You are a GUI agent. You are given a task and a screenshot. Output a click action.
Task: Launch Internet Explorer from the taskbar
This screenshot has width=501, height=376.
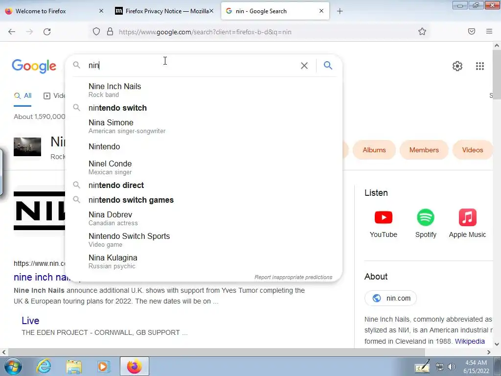coord(44,366)
